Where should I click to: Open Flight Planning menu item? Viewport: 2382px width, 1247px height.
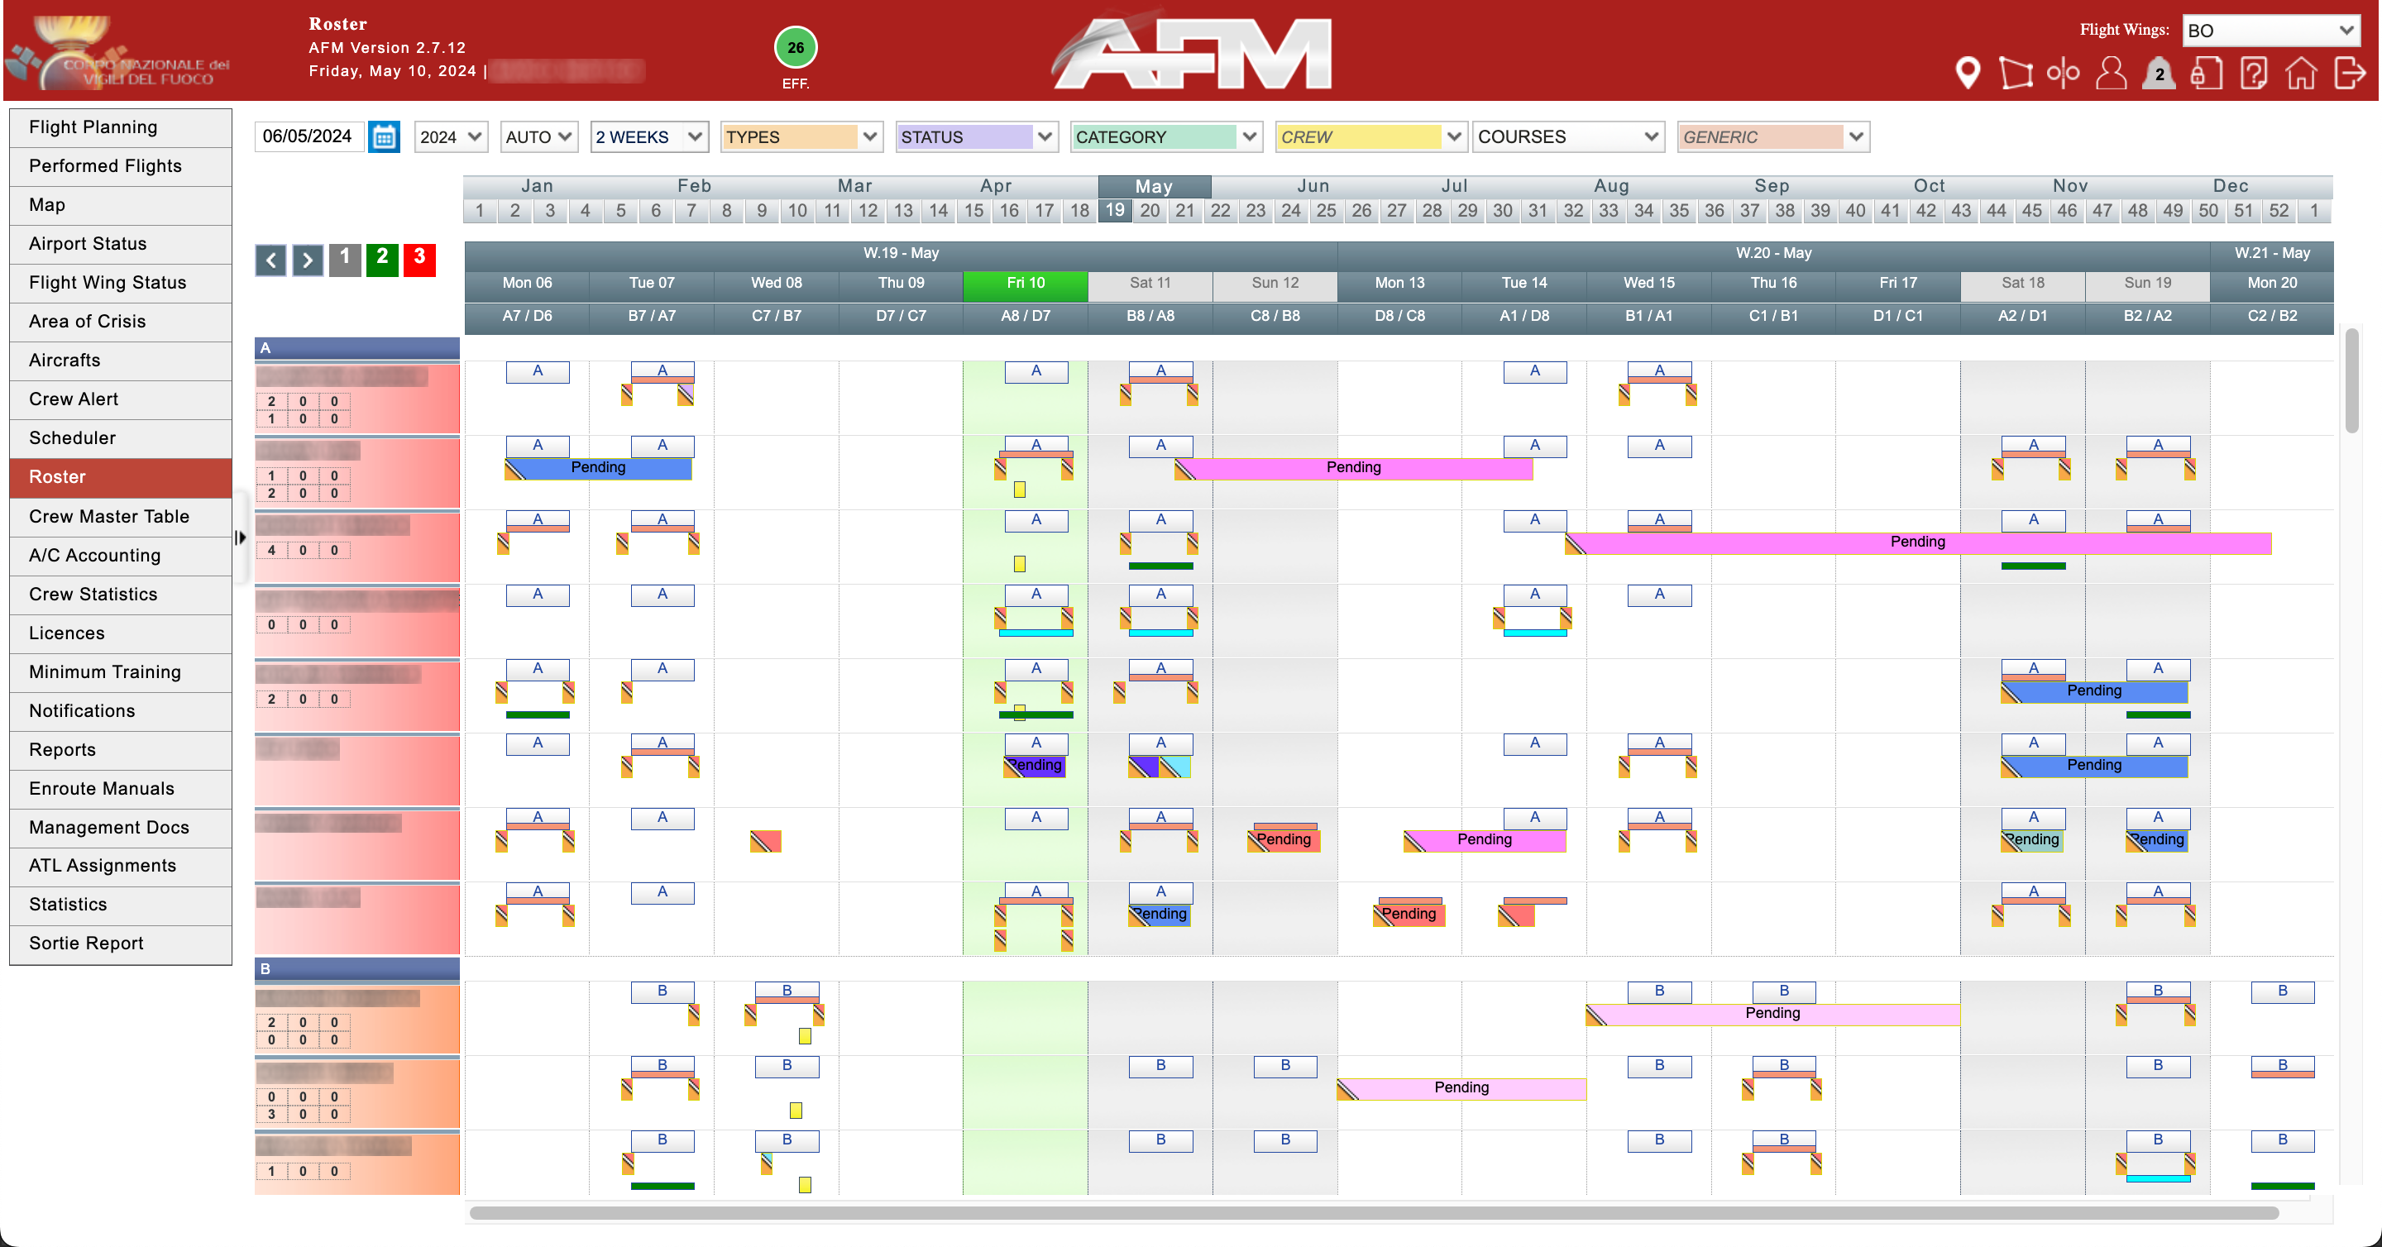coord(121,127)
